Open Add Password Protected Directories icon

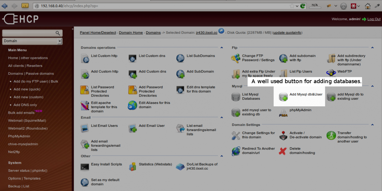click(x=133, y=90)
